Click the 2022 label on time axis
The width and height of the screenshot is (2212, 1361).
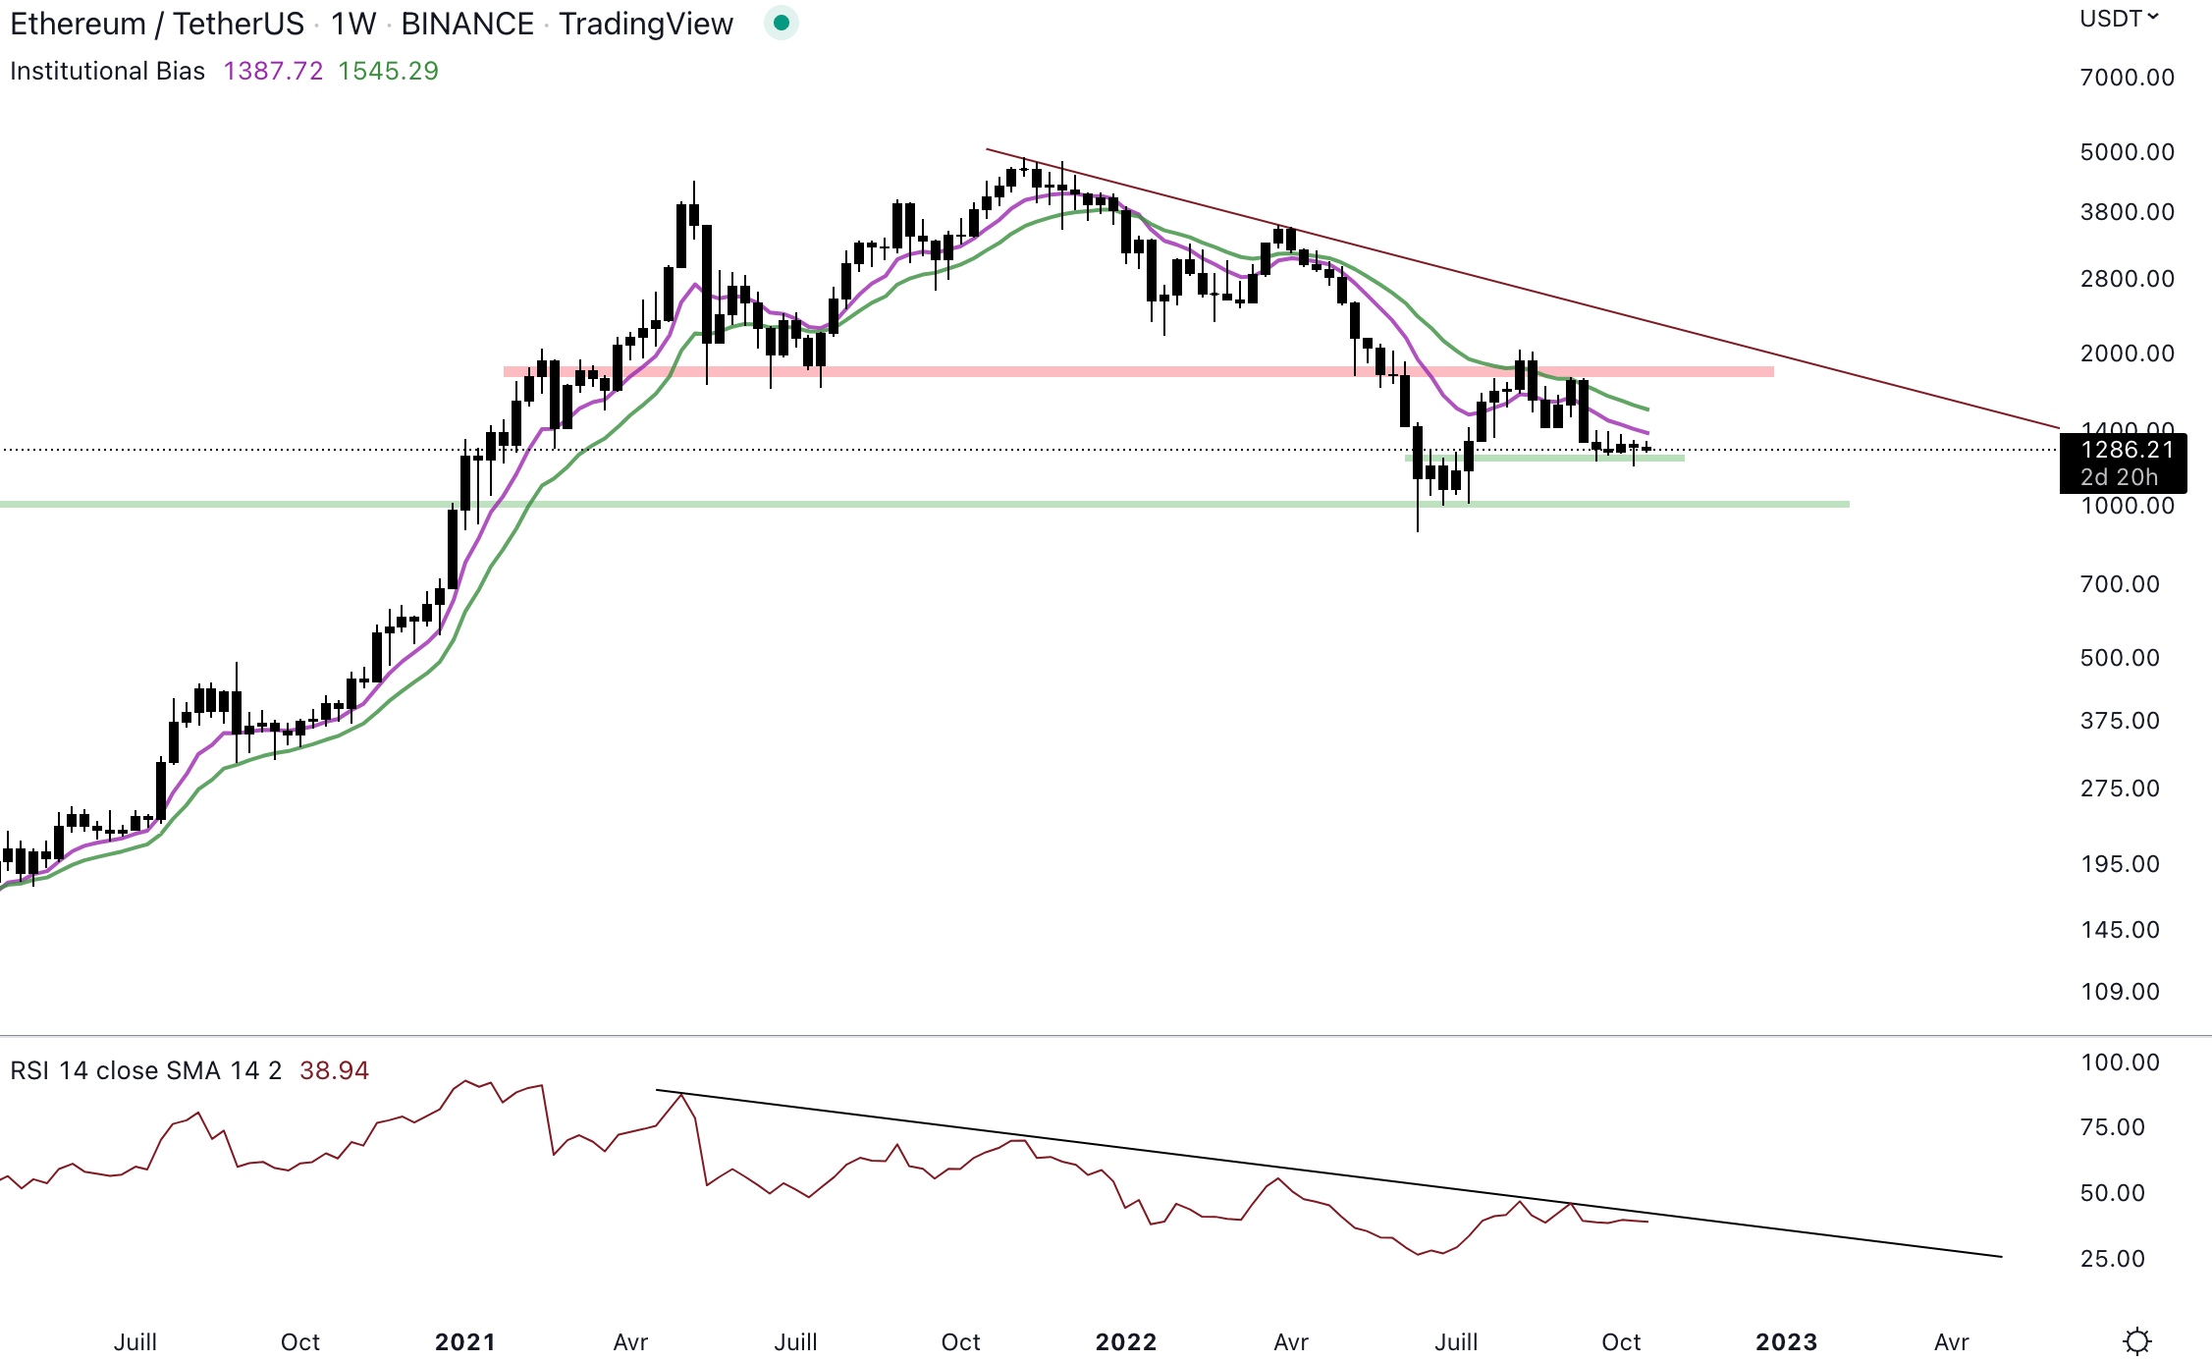tap(1126, 1341)
